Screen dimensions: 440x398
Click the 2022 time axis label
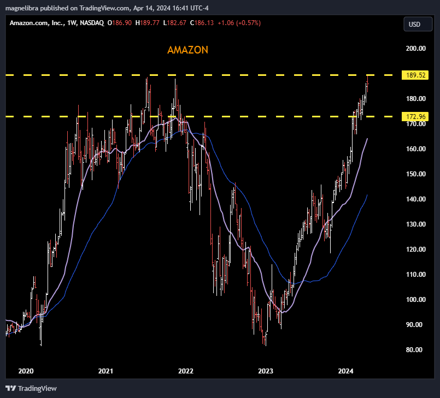pos(186,371)
